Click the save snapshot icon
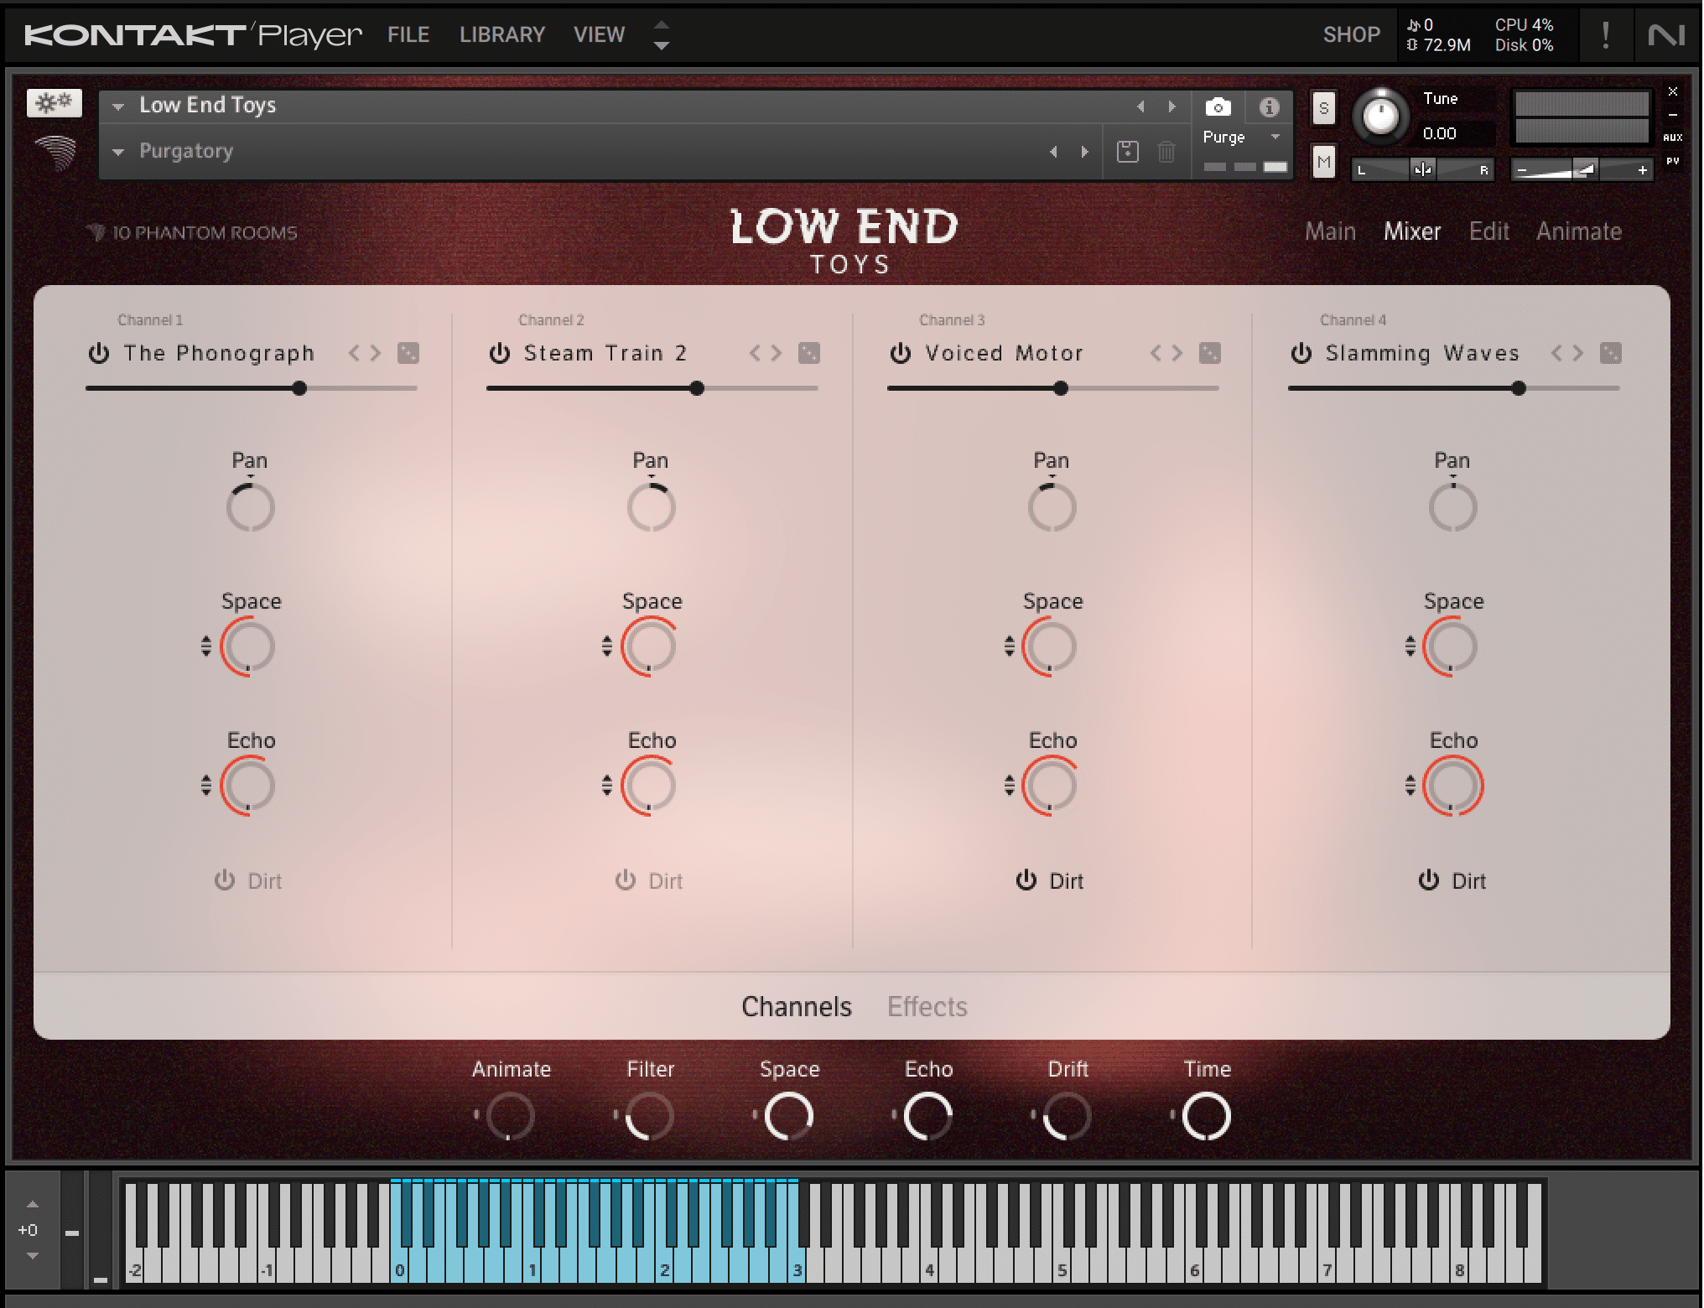The image size is (1704, 1308). tap(1128, 152)
